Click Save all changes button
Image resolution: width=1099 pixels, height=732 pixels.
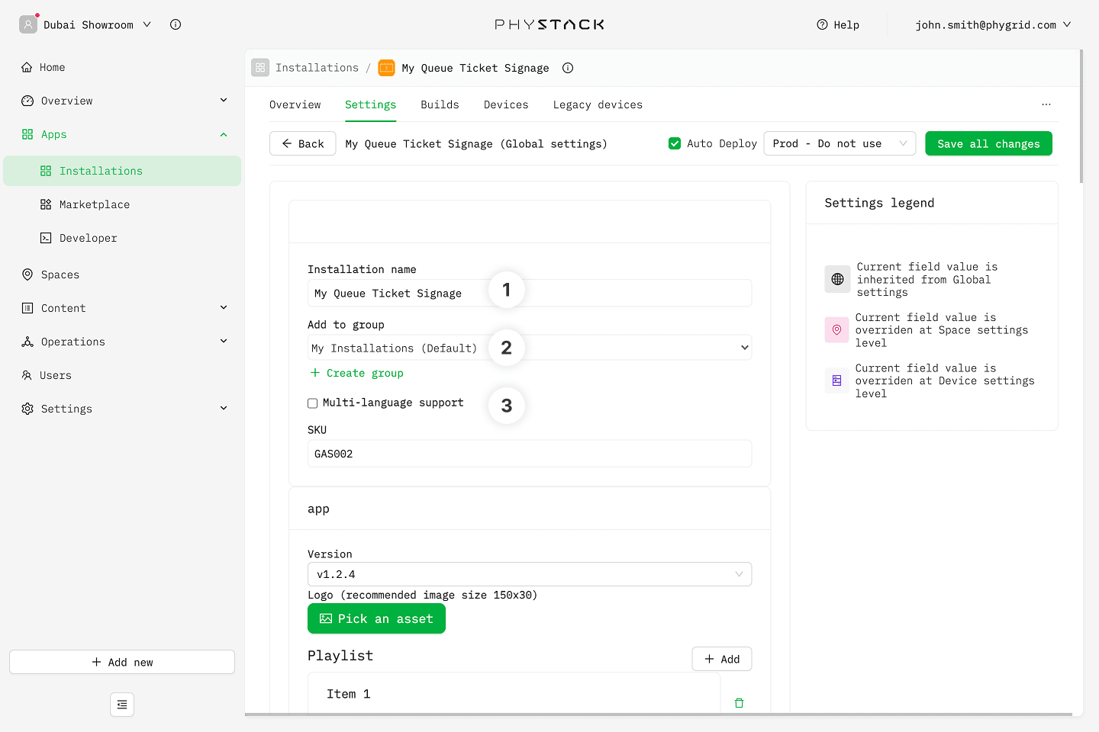(988, 143)
